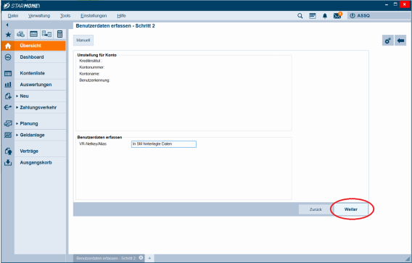The image size is (412, 263).
Task: Open the Verwaltung menu
Action: pos(39,16)
